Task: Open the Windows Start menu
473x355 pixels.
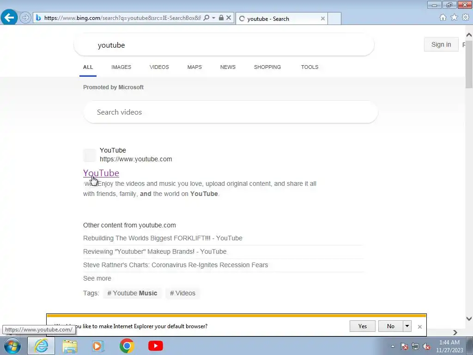Action: click(x=12, y=346)
